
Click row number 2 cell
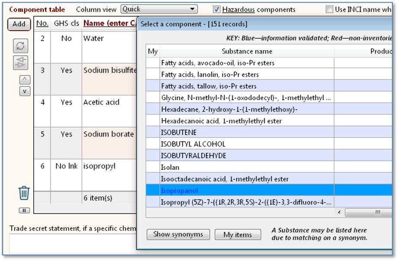click(42, 47)
